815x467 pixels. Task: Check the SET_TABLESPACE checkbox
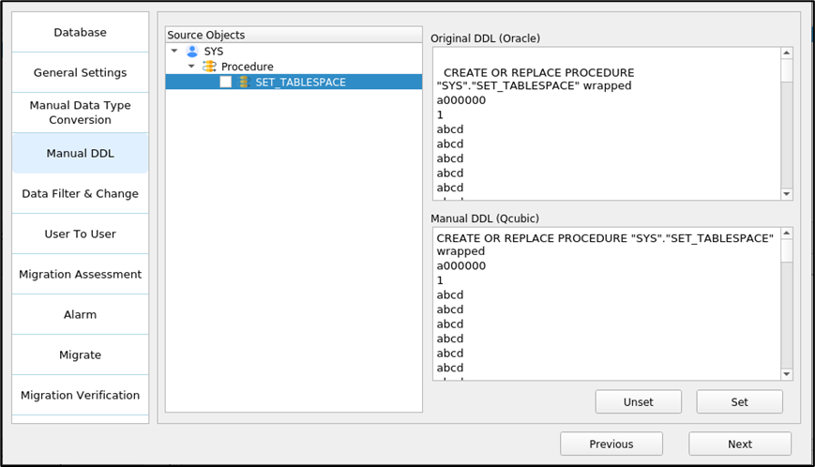pyautogui.click(x=226, y=83)
